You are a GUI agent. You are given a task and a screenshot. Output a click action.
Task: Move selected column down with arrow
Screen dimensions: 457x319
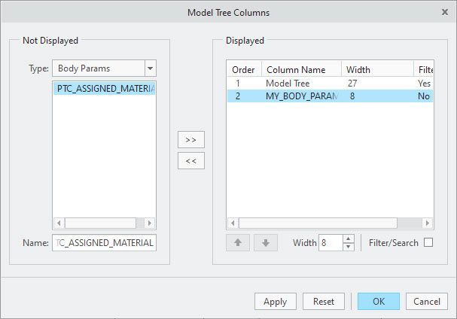coord(265,243)
